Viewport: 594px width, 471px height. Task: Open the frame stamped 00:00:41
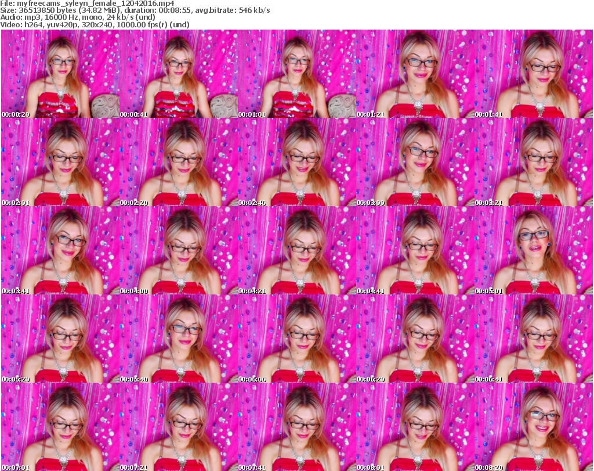(179, 74)
